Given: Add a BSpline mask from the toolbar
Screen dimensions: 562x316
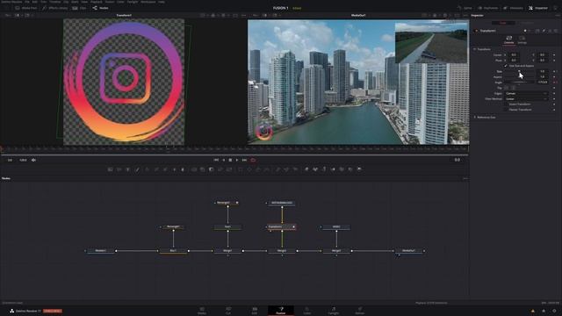Looking at the screenshot, I should (267, 169).
